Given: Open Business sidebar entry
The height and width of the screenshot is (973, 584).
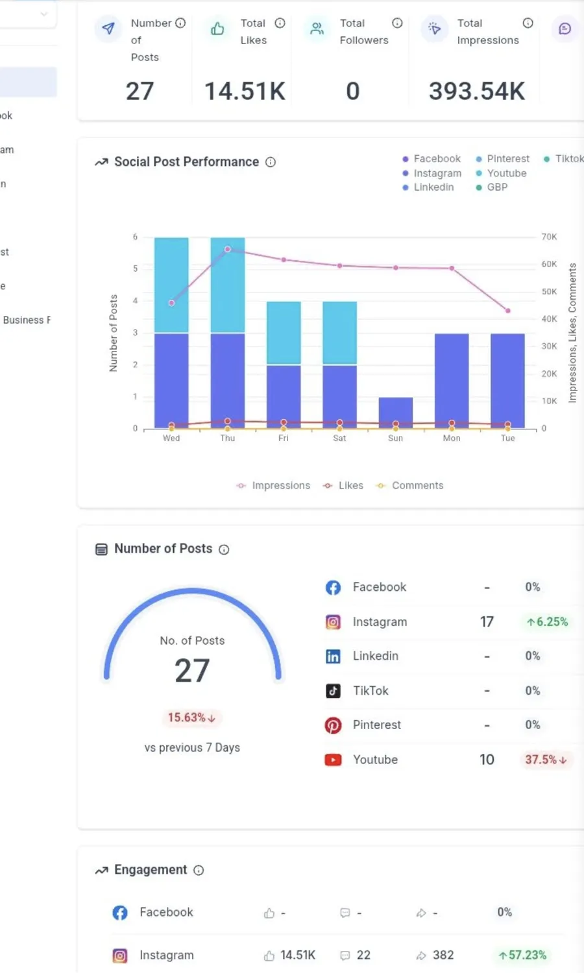Looking at the screenshot, I should pyautogui.click(x=26, y=320).
